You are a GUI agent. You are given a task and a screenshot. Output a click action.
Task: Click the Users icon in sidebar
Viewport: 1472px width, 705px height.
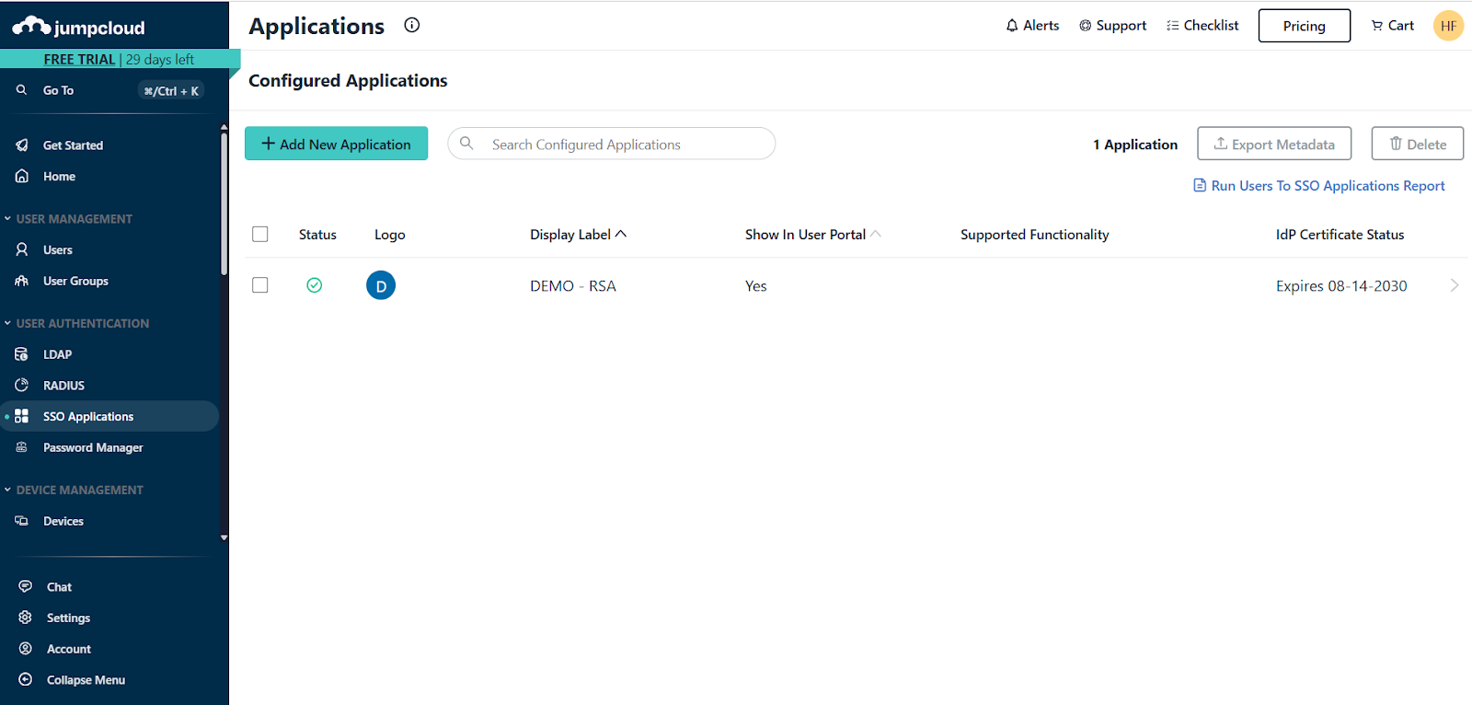(x=22, y=249)
